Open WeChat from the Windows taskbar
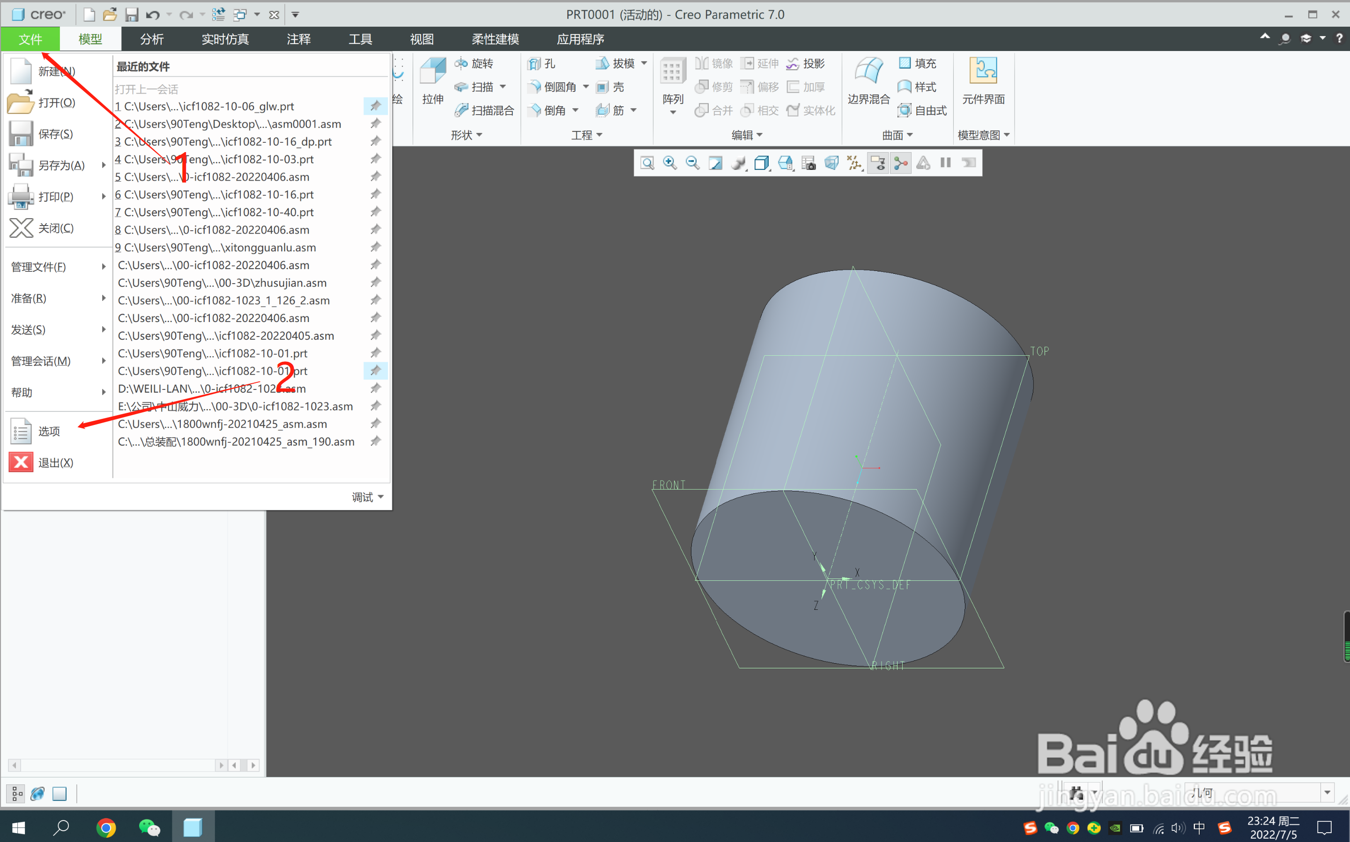This screenshot has height=842, width=1350. point(149,827)
